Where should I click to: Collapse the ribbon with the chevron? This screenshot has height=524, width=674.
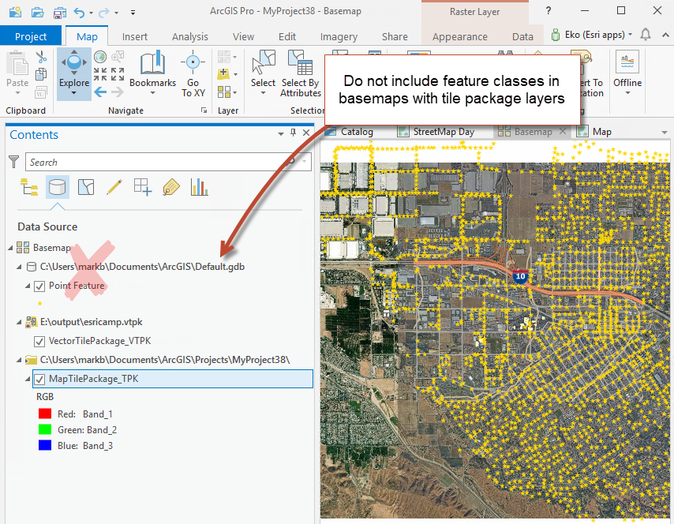click(x=665, y=35)
